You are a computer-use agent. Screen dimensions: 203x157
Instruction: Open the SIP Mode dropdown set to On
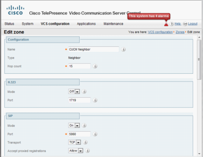click(74, 125)
